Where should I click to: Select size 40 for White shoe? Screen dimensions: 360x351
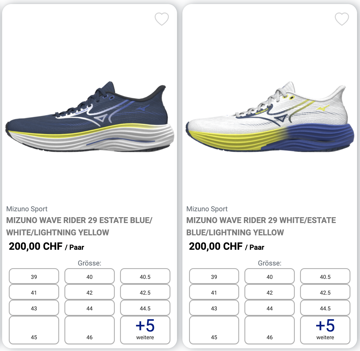click(x=270, y=276)
